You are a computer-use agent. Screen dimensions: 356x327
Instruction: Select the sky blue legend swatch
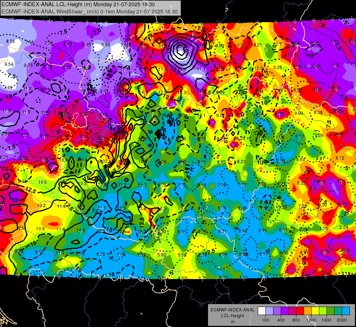tap(346, 311)
